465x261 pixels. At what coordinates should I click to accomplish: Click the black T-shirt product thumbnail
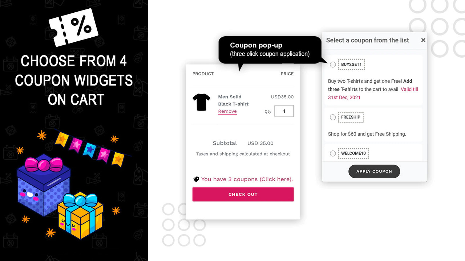click(x=201, y=102)
